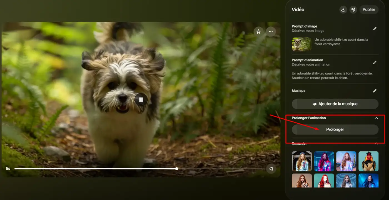
Task: Select the denim jacket woman remix thumbnail
Action: click(x=302, y=161)
